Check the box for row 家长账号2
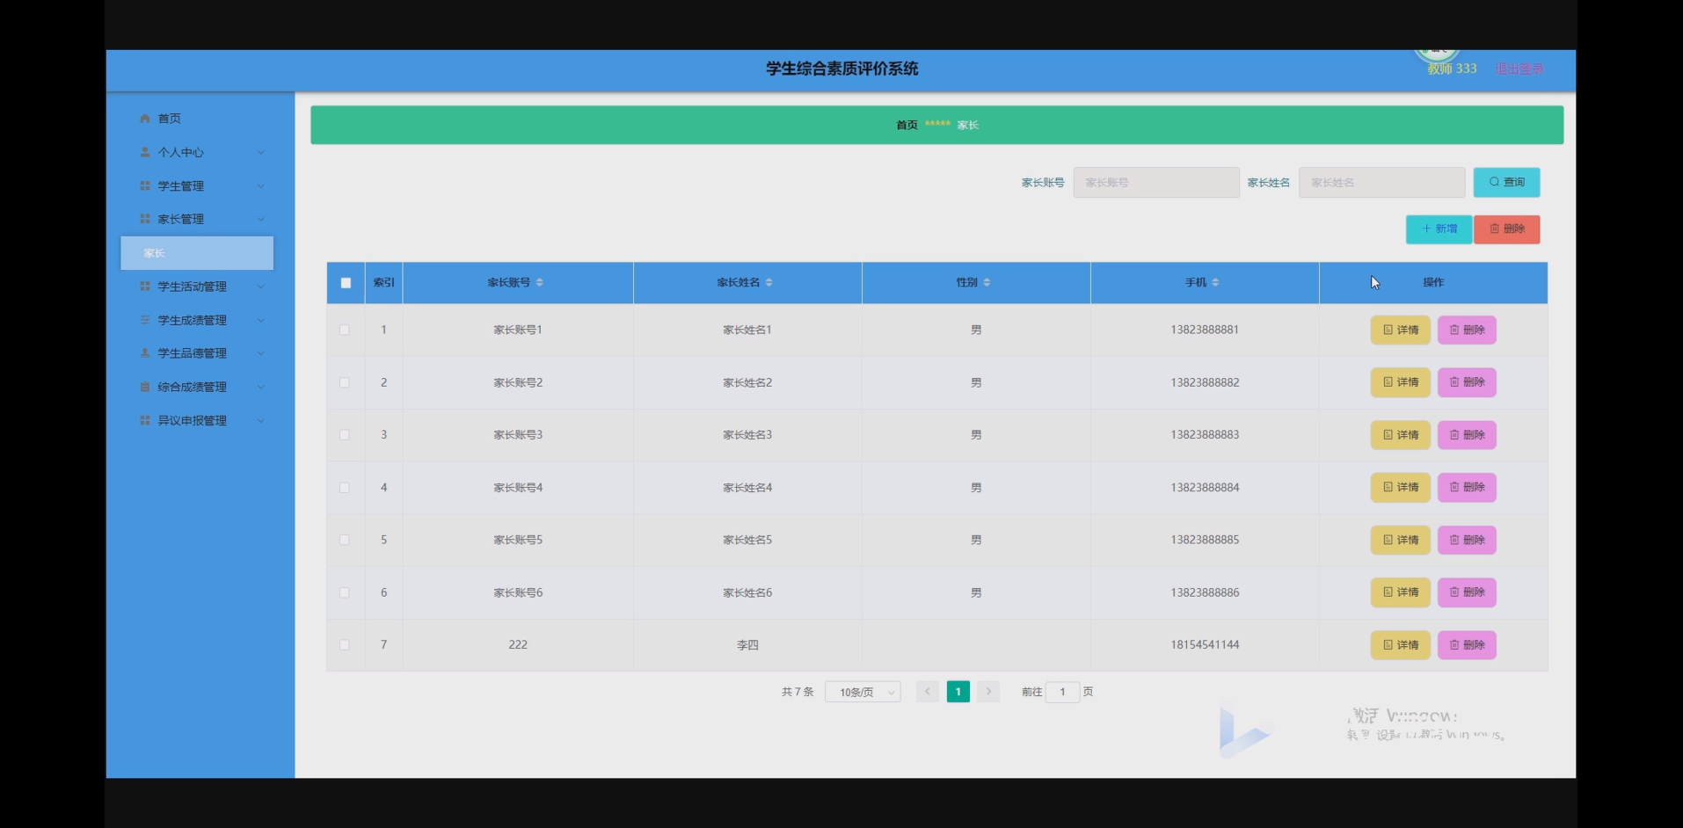The width and height of the screenshot is (1683, 828). point(345,382)
